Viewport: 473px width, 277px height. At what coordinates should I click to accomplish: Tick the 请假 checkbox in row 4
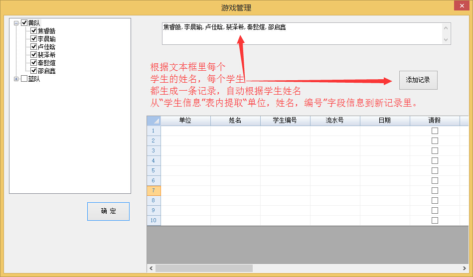pyautogui.click(x=435, y=160)
